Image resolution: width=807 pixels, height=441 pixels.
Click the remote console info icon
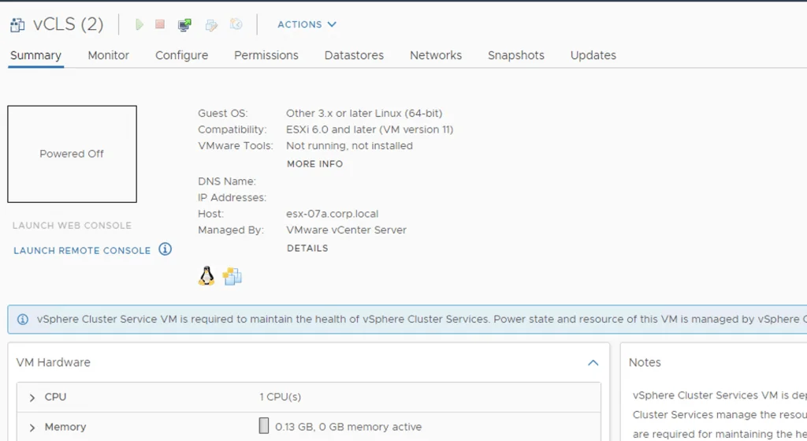click(165, 249)
